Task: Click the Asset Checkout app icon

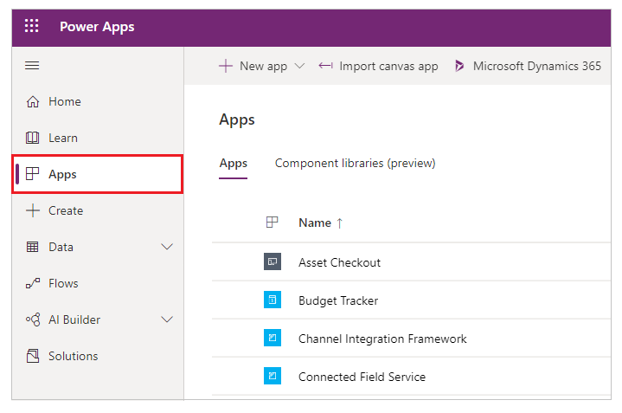Action: tap(273, 261)
